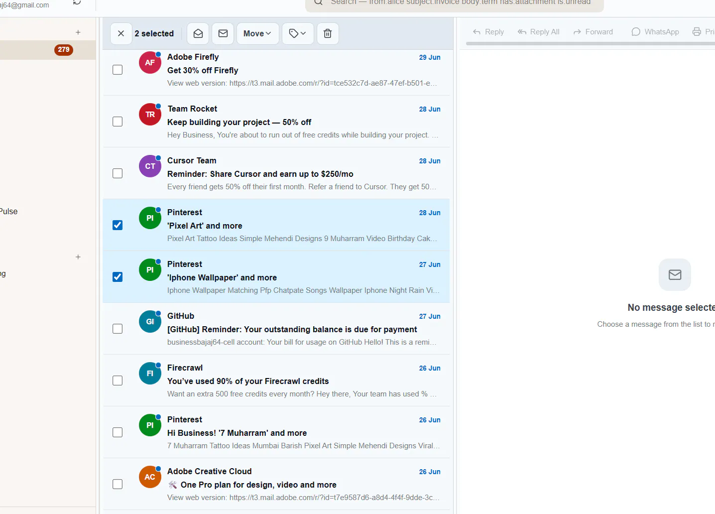
Task: Delete selected emails with trash icon
Action: click(328, 33)
